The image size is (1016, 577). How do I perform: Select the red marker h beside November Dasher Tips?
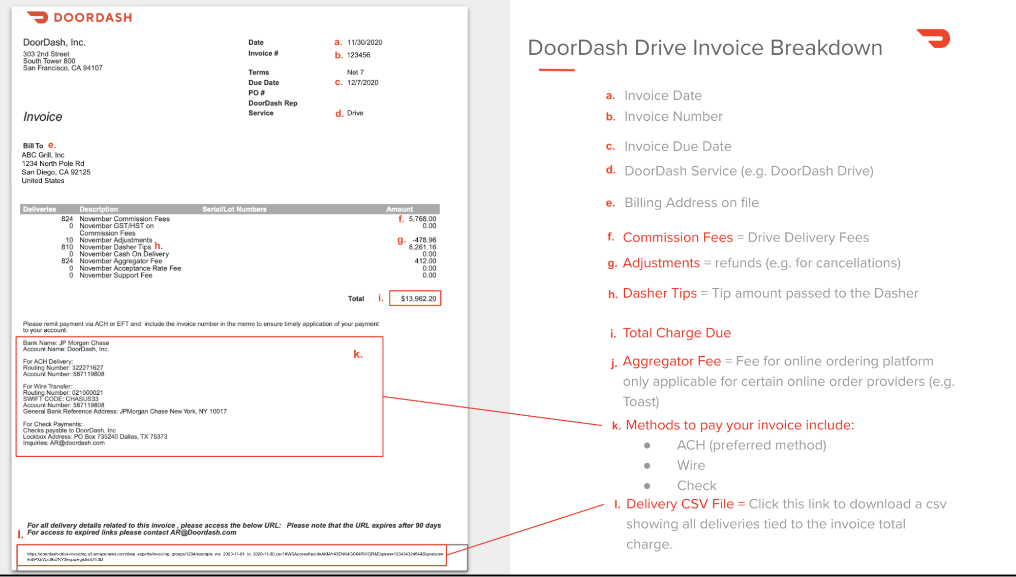[x=159, y=245]
